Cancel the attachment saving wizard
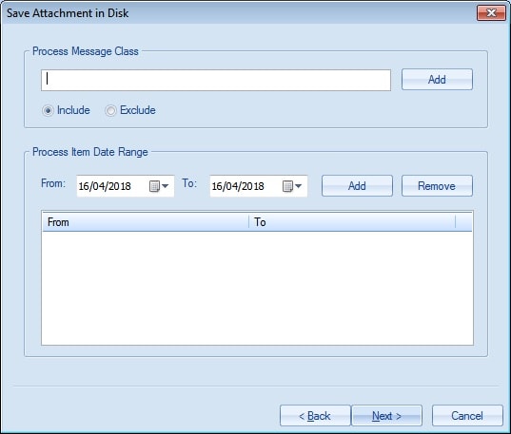 click(467, 415)
